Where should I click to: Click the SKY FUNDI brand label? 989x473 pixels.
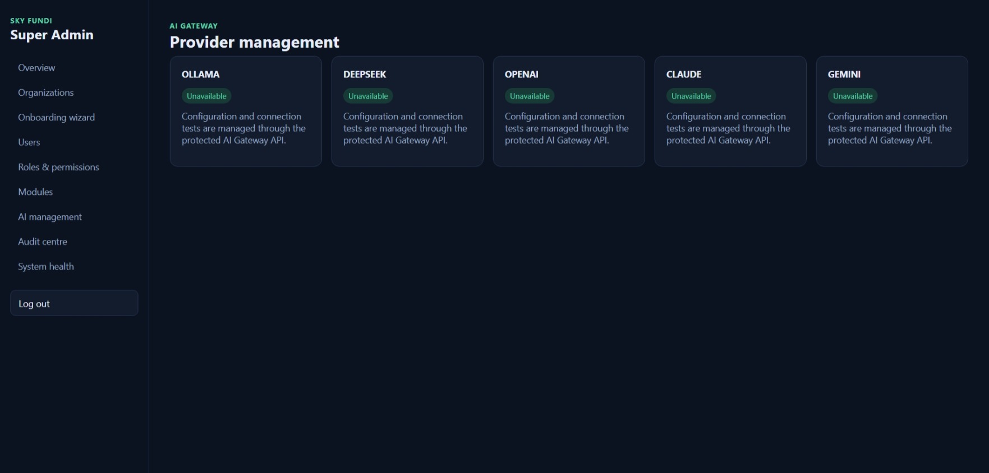coord(31,21)
